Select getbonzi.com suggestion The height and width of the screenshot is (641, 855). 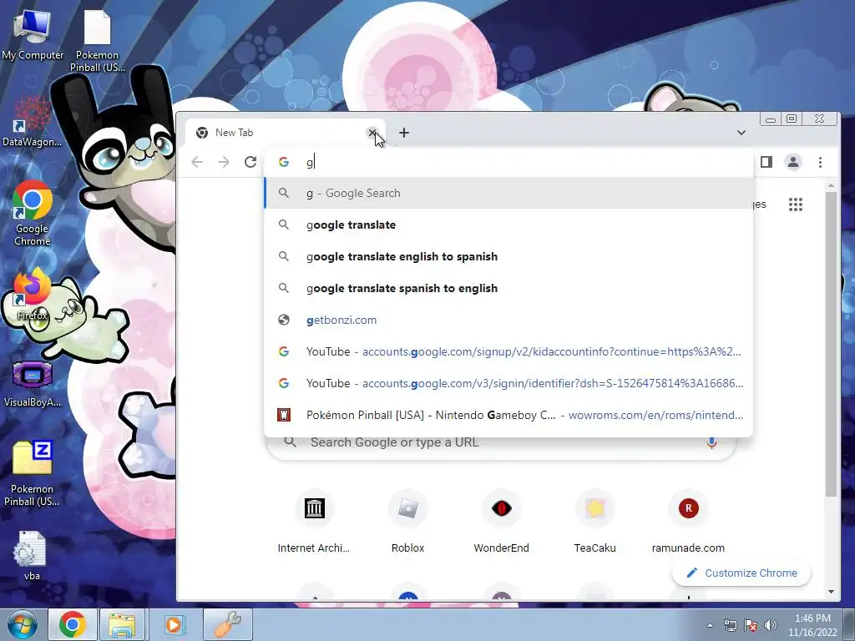pos(508,320)
